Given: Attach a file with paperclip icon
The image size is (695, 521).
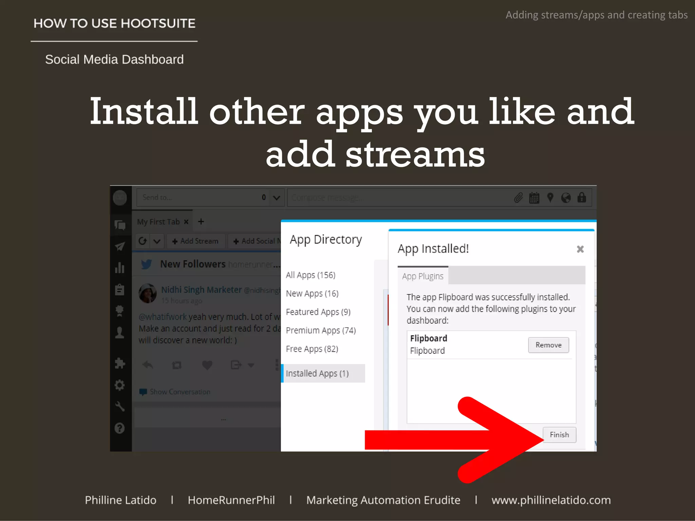Looking at the screenshot, I should pyautogui.click(x=518, y=197).
